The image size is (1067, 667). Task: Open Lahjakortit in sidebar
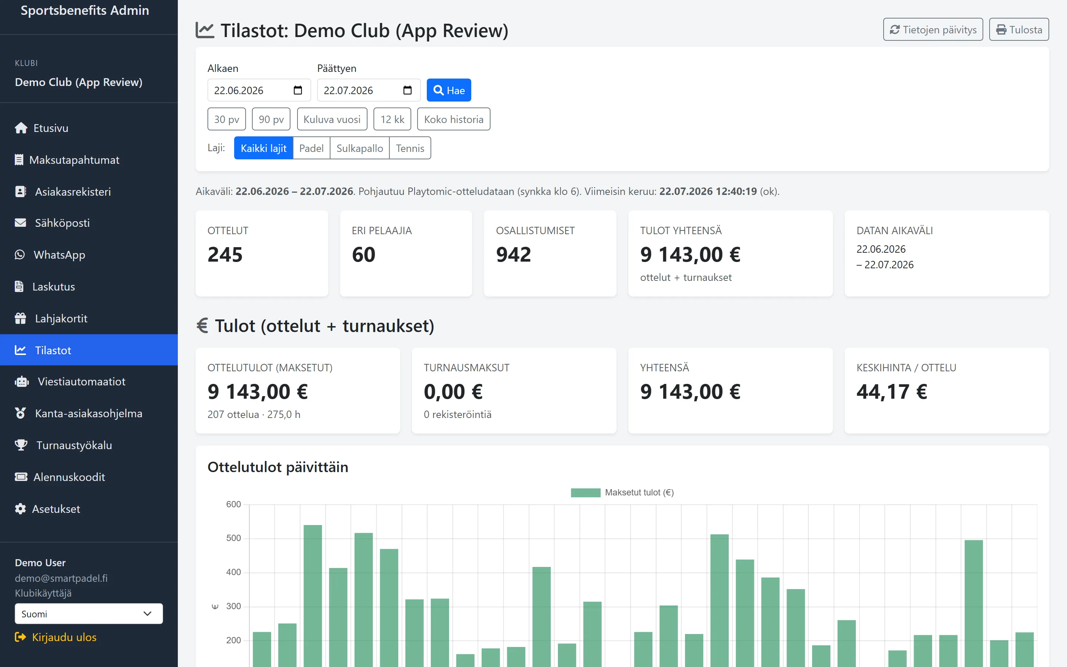[89, 318]
